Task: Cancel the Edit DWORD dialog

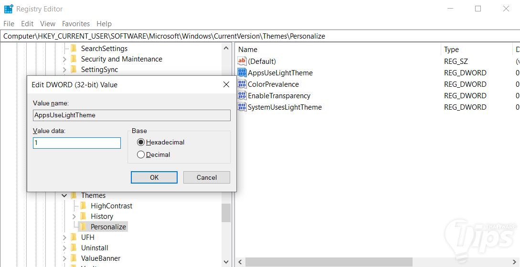Action: pos(207,177)
